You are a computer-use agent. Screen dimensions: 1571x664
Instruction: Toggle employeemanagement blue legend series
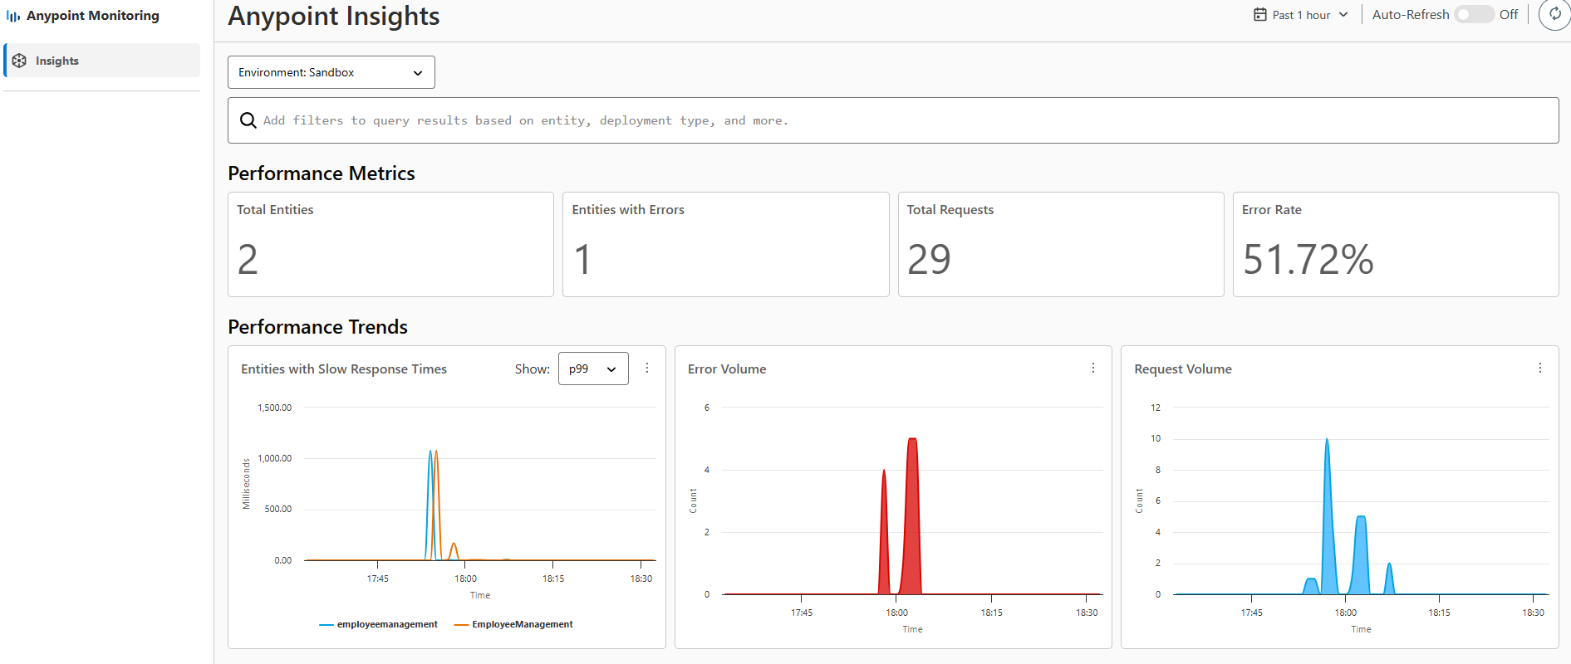[378, 624]
